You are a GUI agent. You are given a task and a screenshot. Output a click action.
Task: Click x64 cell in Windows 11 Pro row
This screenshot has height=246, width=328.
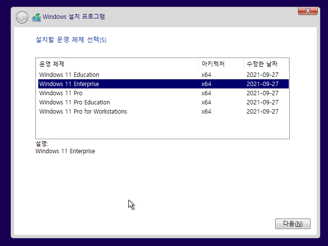tap(206, 93)
